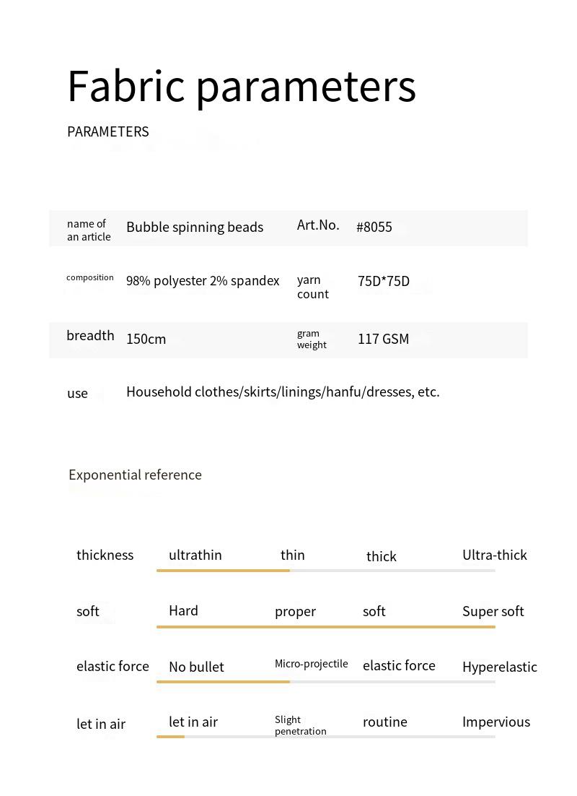This screenshot has height=796, width=577.
Task: Click the 'Fabric parameters' heading
Action: [242, 86]
